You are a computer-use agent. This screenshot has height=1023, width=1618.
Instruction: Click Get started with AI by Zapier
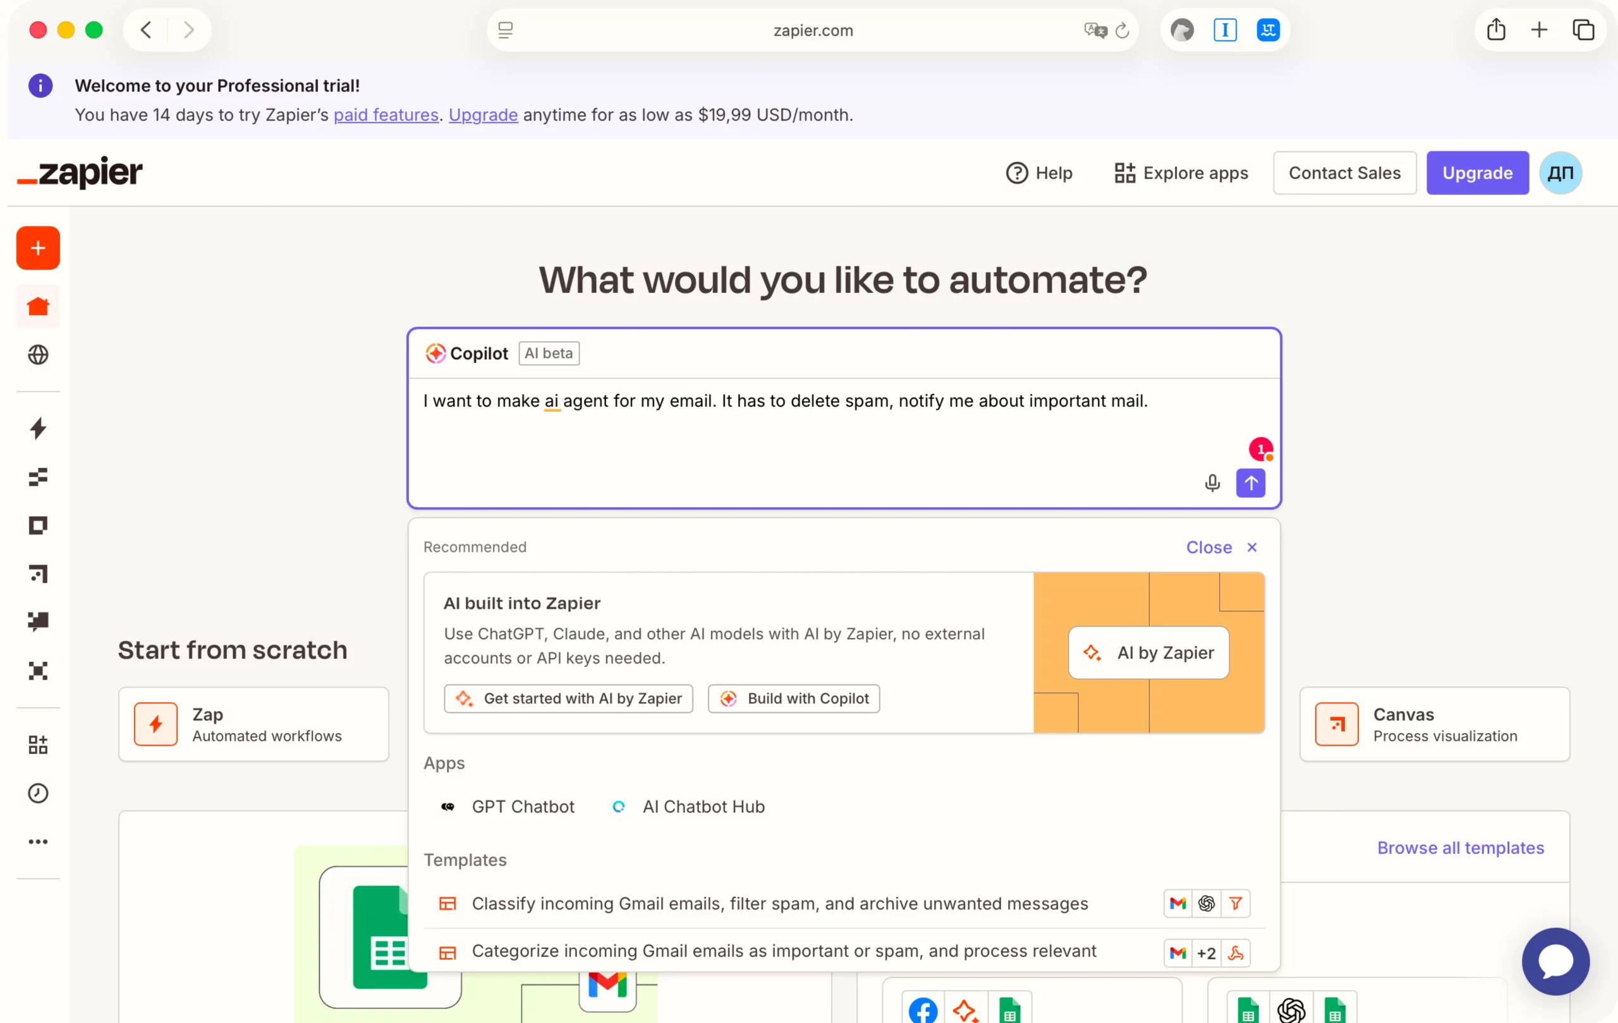pyautogui.click(x=568, y=698)
